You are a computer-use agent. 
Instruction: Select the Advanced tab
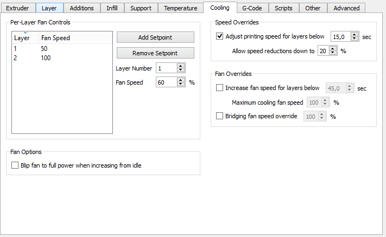[x=346, y=8]
